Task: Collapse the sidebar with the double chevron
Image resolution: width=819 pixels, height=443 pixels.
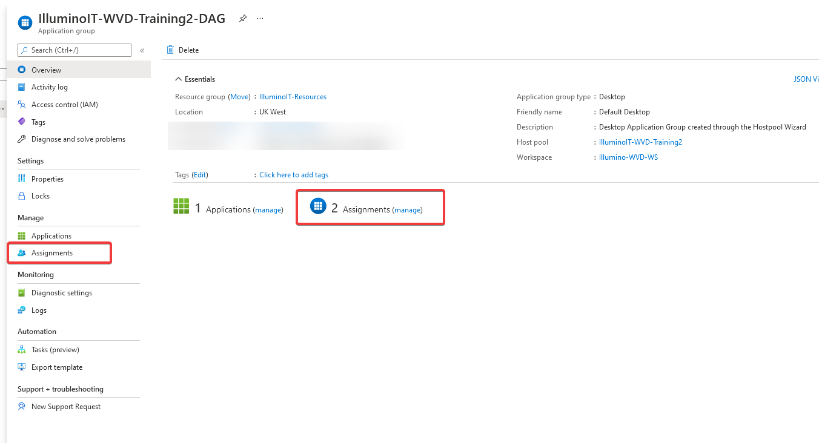Action: [142, 50]
